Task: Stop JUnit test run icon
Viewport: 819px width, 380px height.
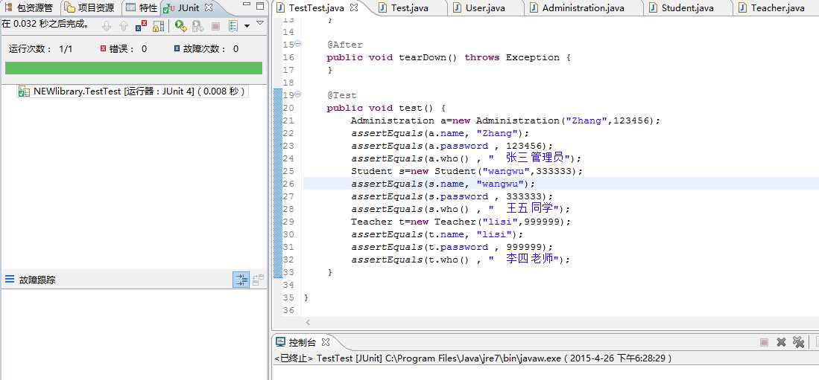Action: tap(215, 25)
